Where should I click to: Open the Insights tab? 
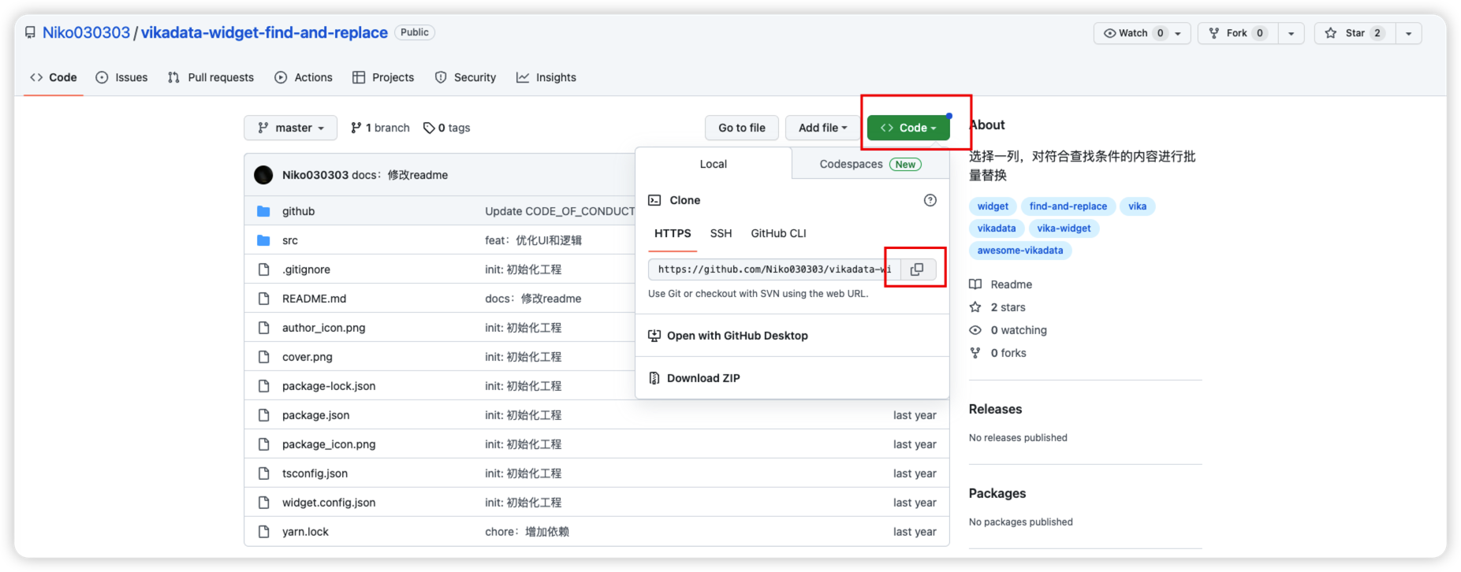pyautogui.click(x=546, y=77)
